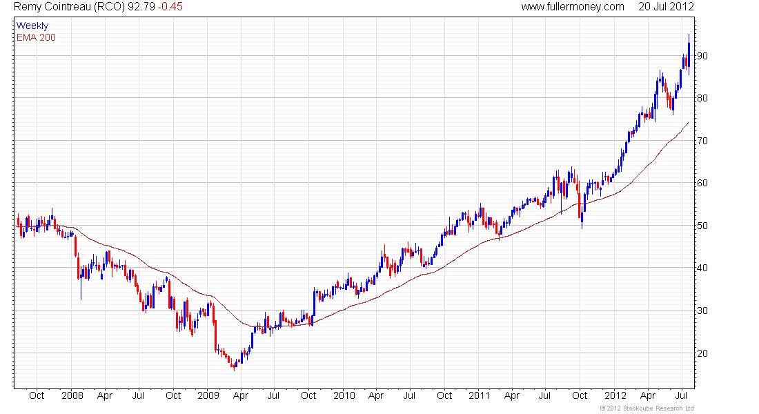Click the '2012' time axis label
Image resolution: width=759 pixels, height=414 pixels.
(x=615, y=395)
